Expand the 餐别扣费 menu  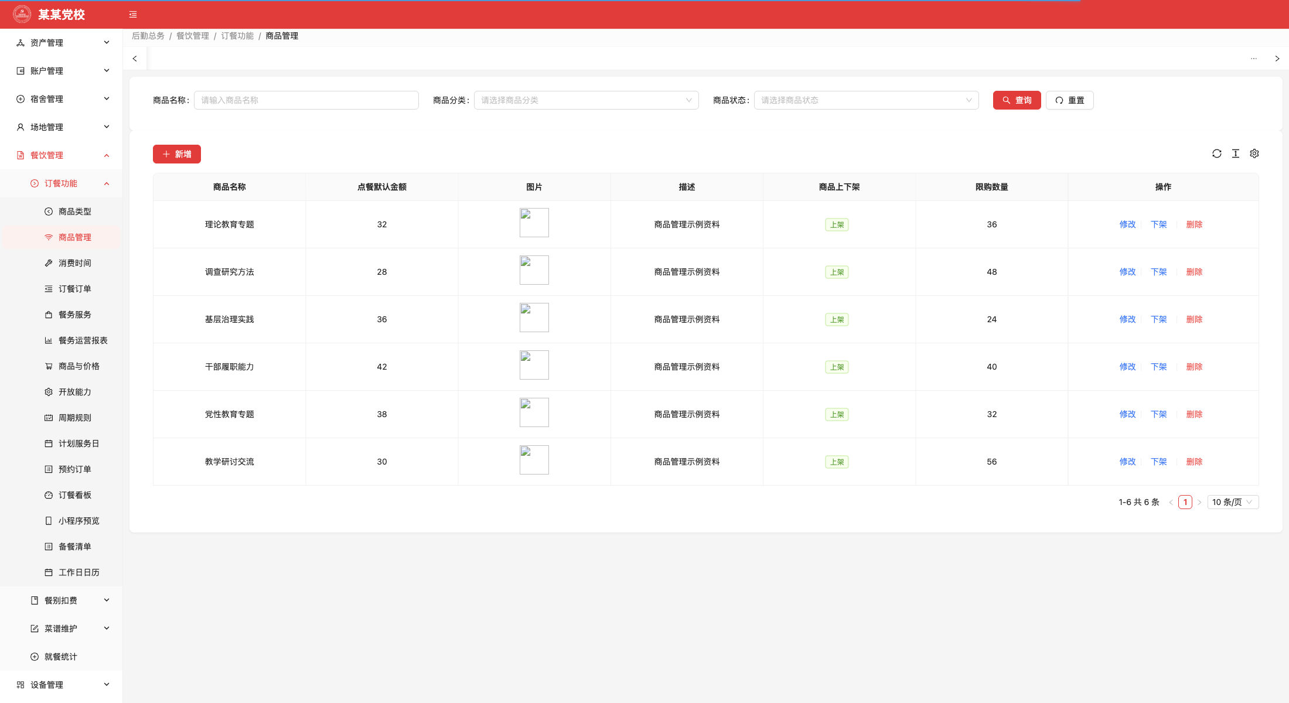(61, 600)
